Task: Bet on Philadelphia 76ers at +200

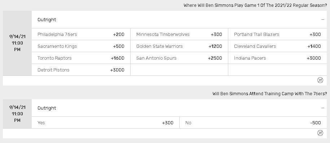Action: pos(81,34)
